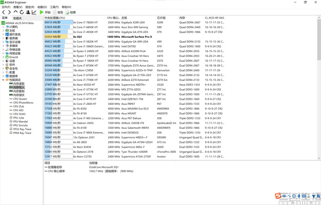This screenshot has height=205, width=321.
Task: Collapse the 性能测试 node chevron
Action: coord(3,80)
